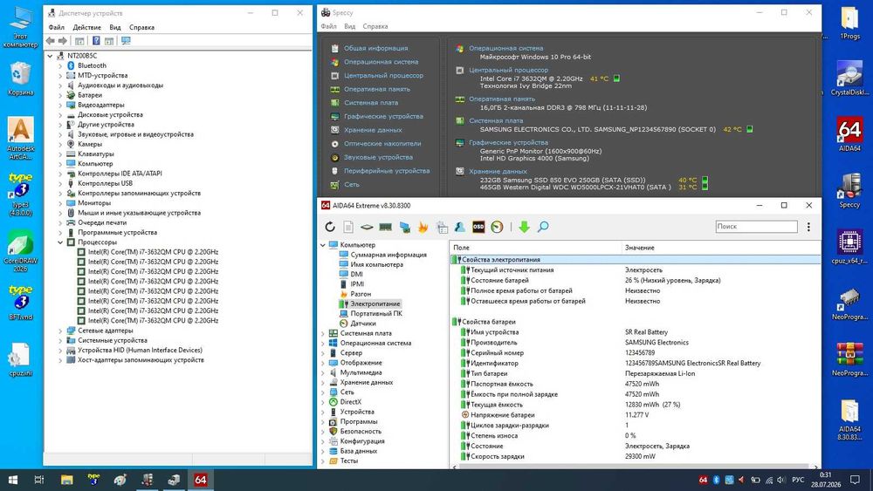Screen dimensions: 873x491
Task: Open the CorelDRAW 2026 desktop icon
Action: coord(21,251)
